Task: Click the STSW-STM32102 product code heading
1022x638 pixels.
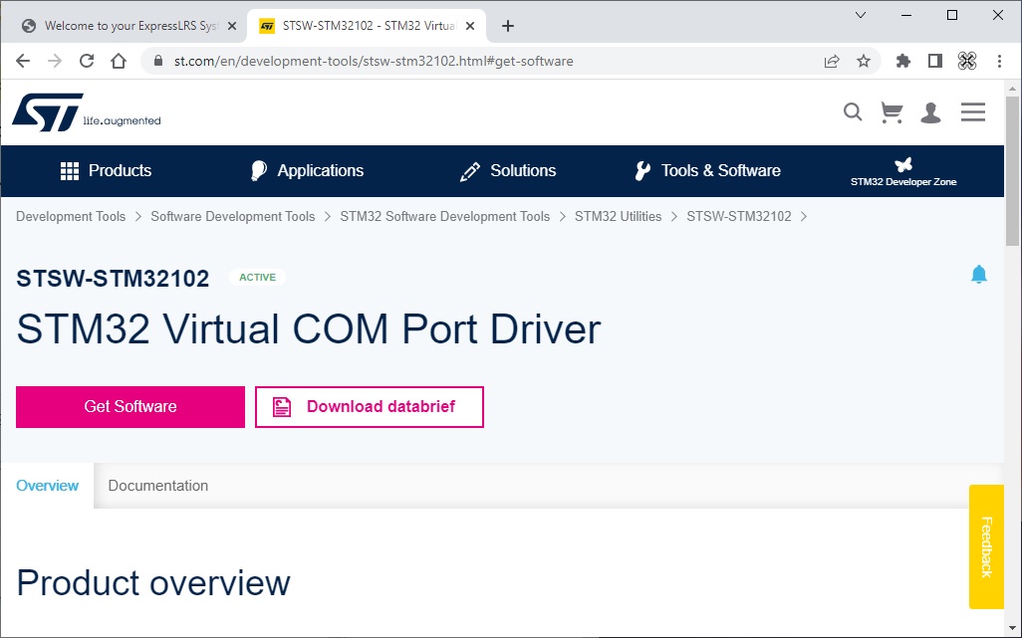Action: coord(113,278)
